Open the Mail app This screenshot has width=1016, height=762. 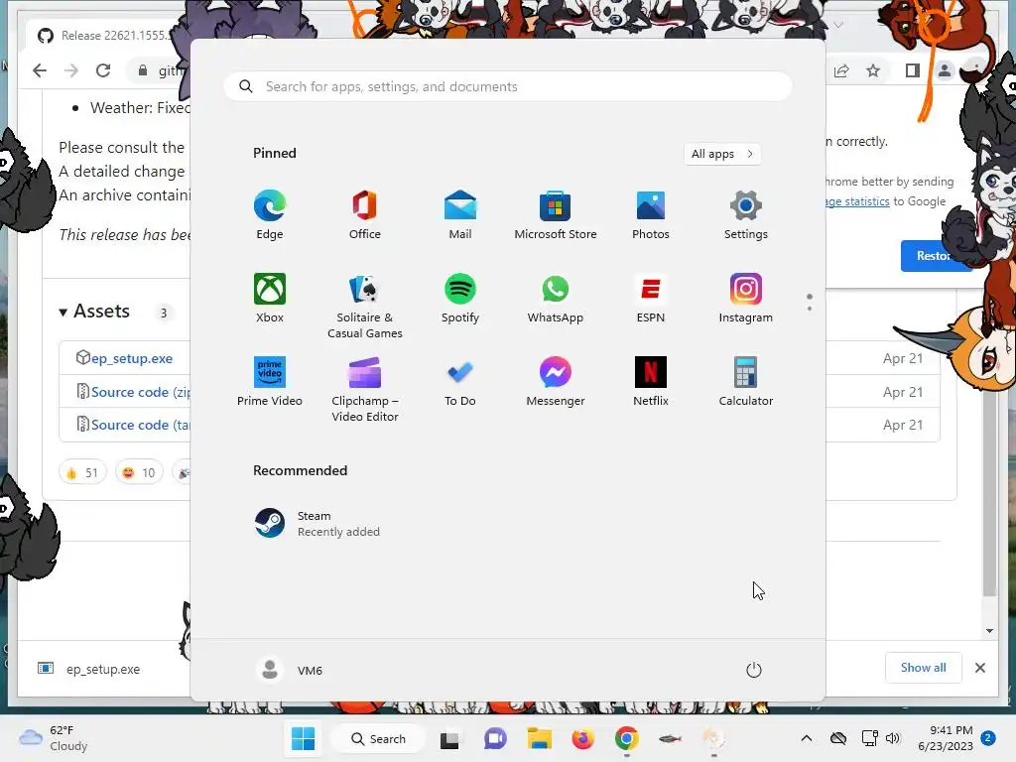[460, 215]
